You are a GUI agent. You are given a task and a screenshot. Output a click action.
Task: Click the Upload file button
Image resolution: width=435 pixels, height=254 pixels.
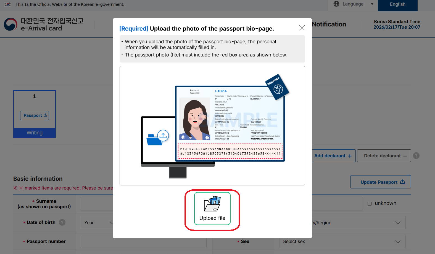pyautogui.click(x=212, y=209)
